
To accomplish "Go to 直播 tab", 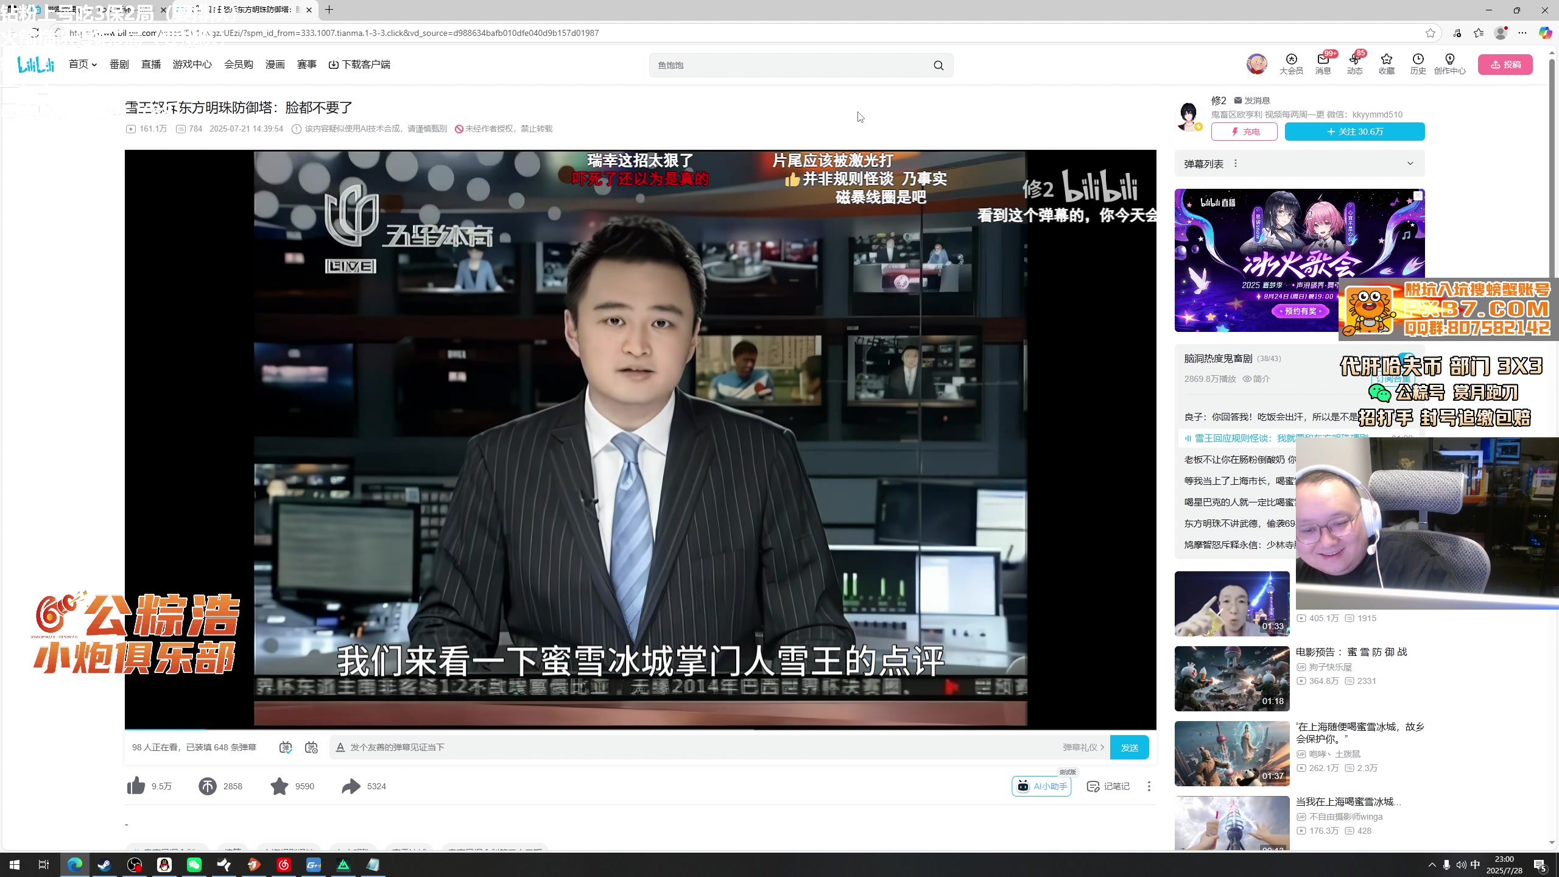I will pos(151,65).
